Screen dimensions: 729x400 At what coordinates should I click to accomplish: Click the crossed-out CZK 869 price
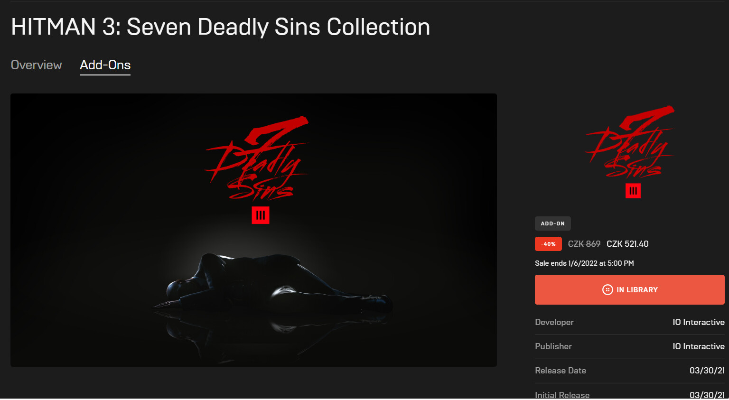(x=584, y=244)
